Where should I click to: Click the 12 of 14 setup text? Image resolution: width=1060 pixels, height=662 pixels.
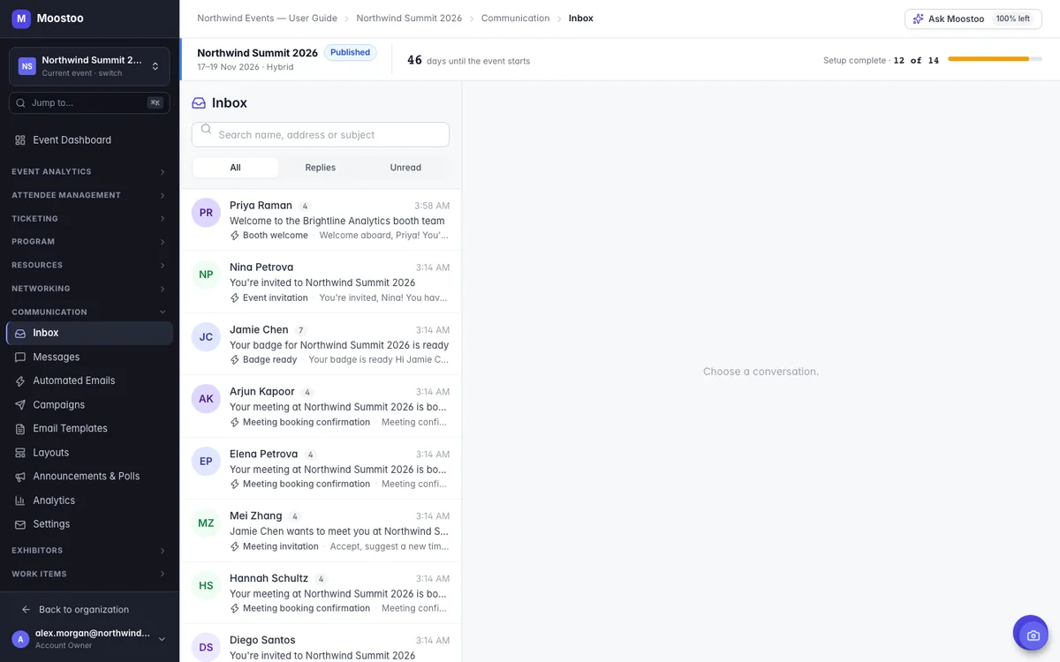click(916, 60)
